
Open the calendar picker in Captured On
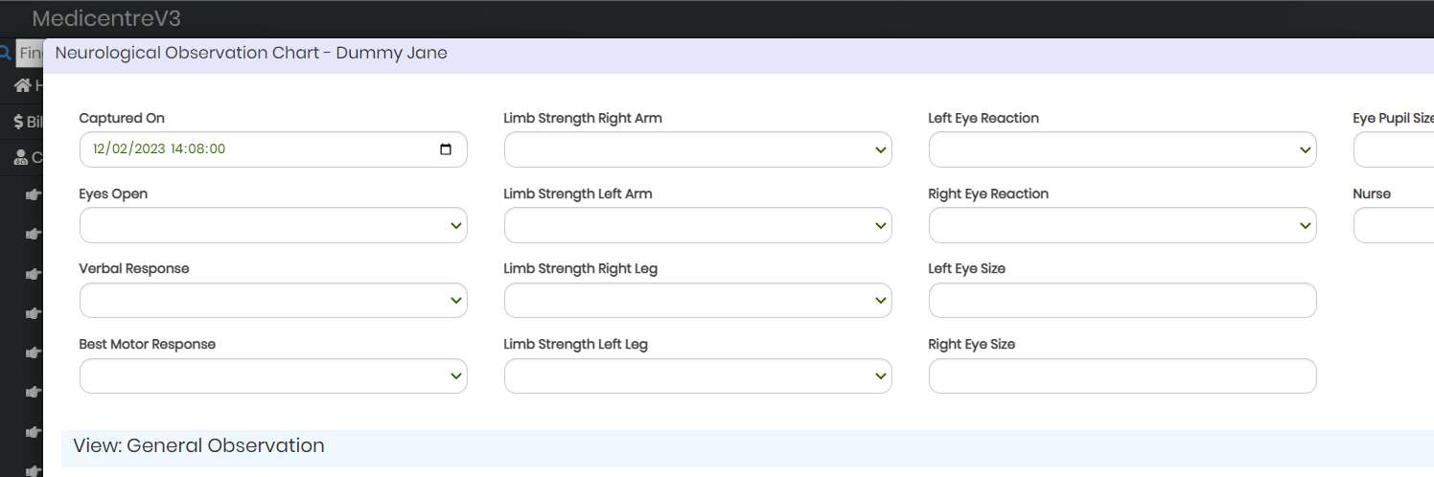click(x=446, y=149)
